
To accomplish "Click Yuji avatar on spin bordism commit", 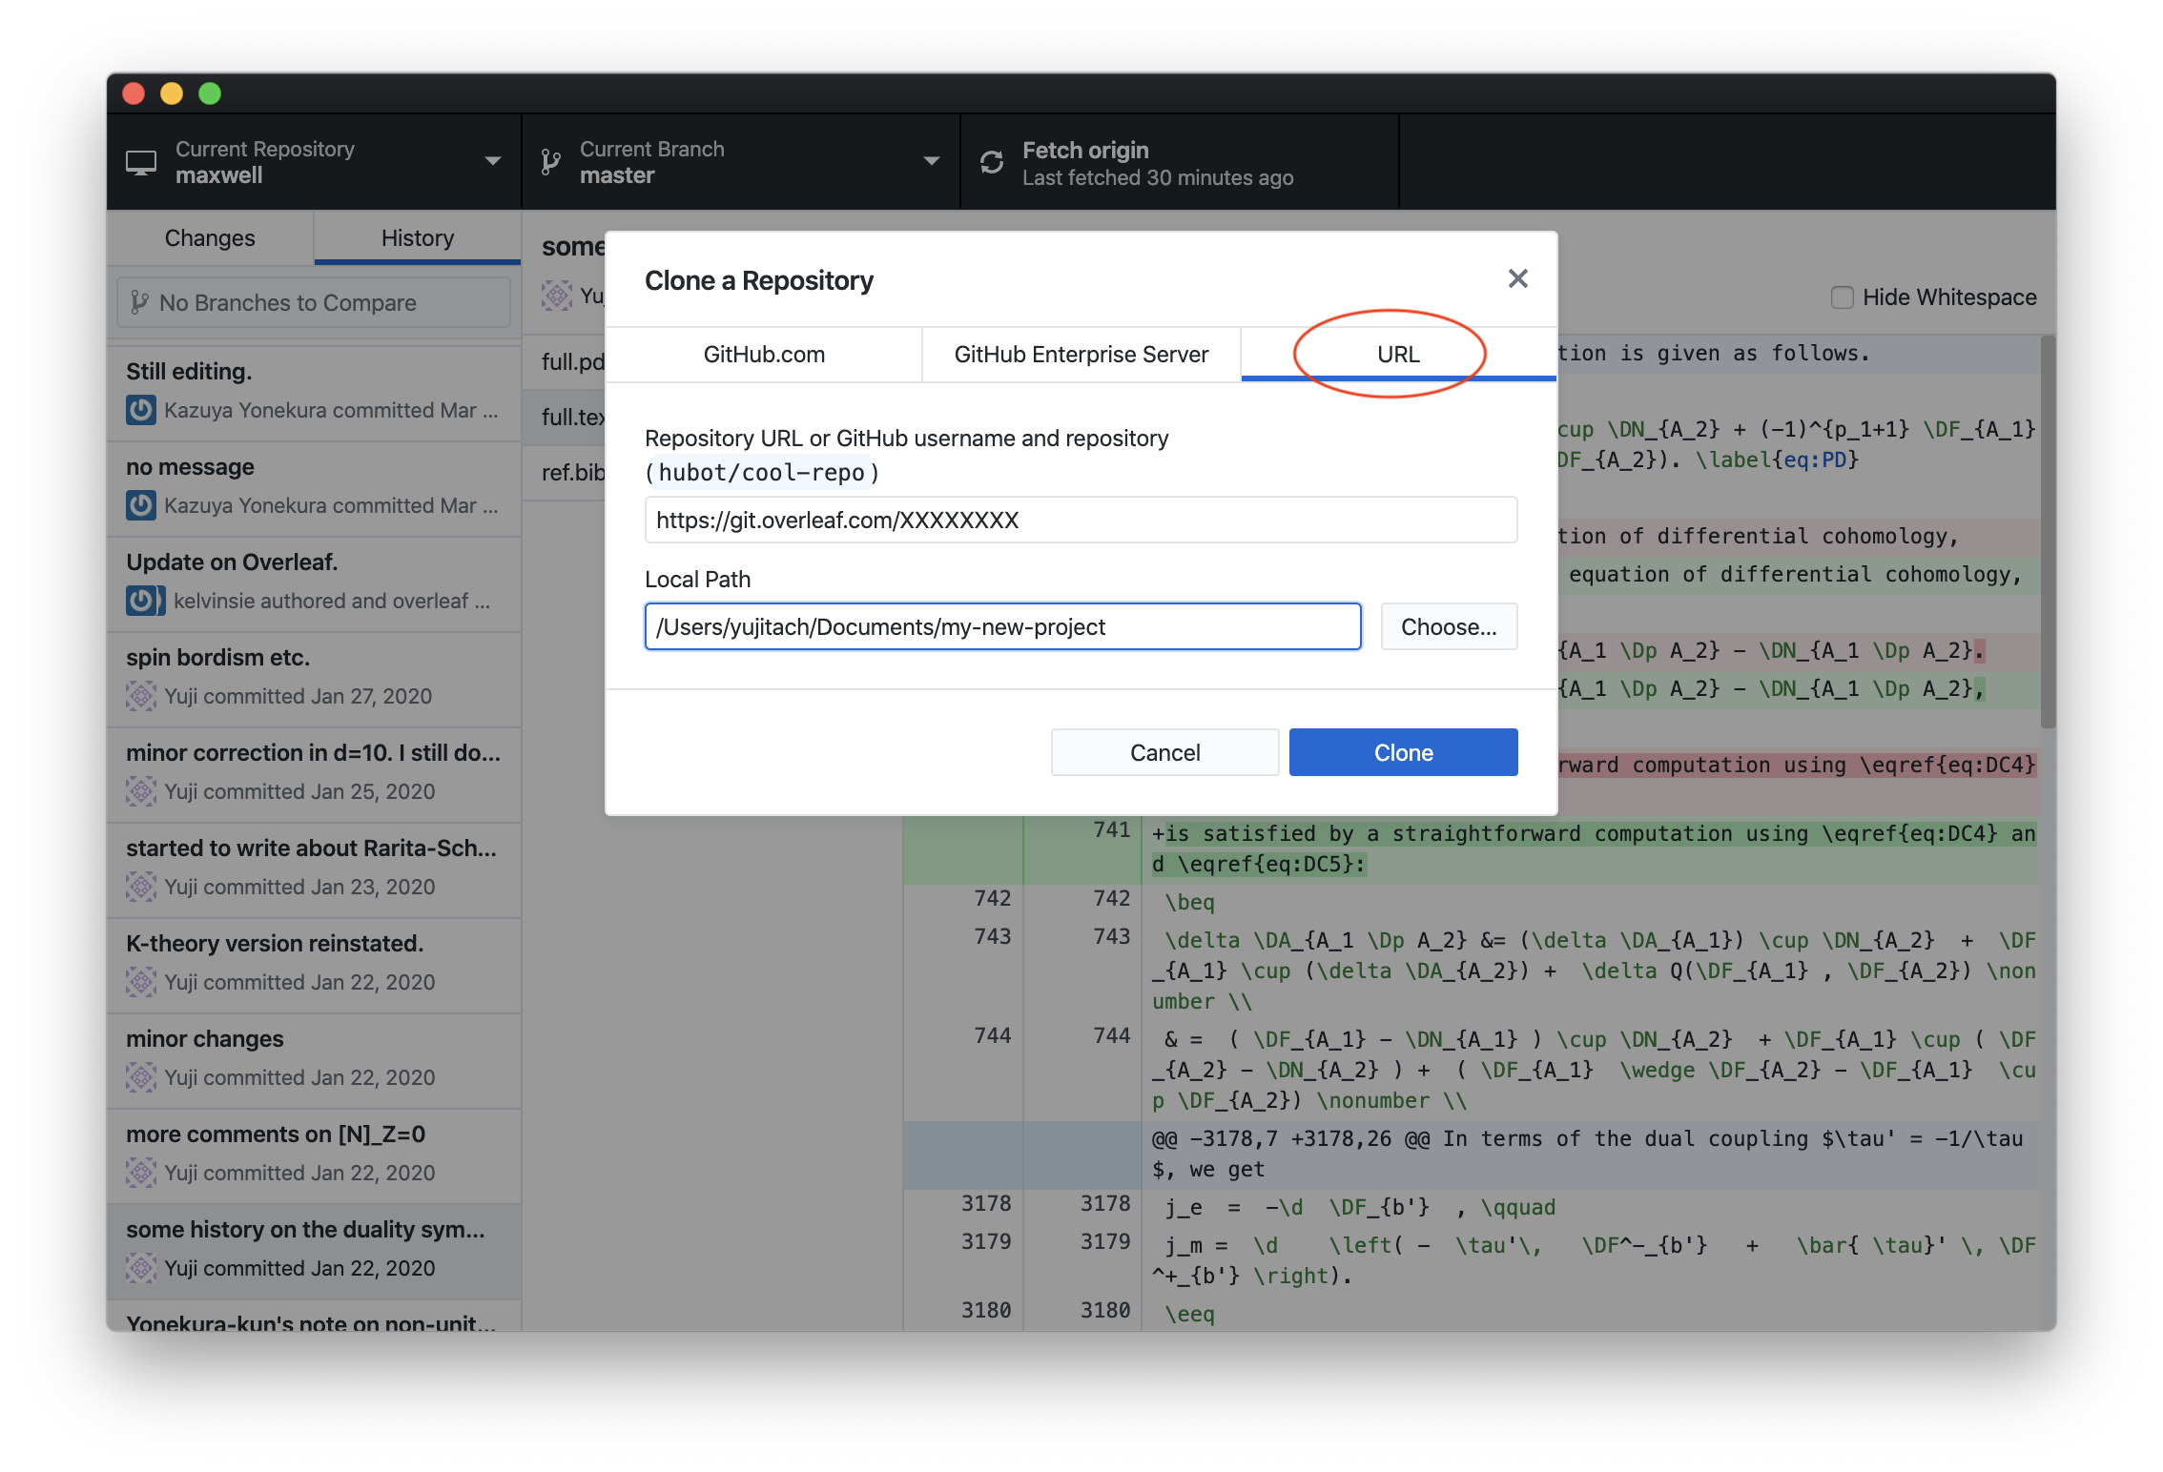I will pos(141,696).
